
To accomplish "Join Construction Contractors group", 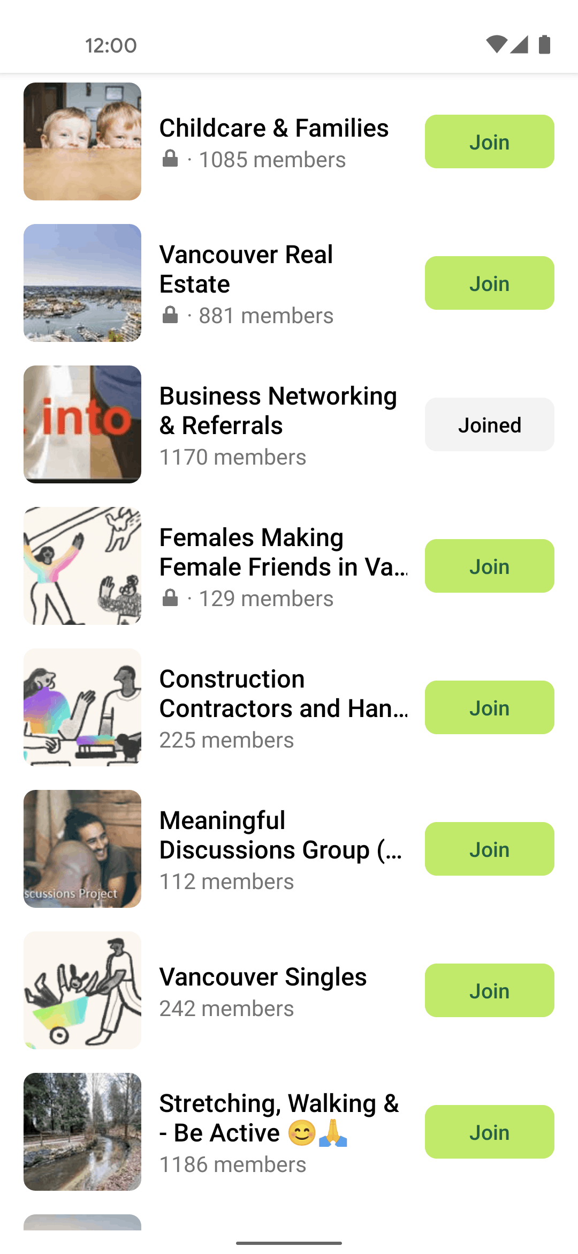I will pos(489,707).
